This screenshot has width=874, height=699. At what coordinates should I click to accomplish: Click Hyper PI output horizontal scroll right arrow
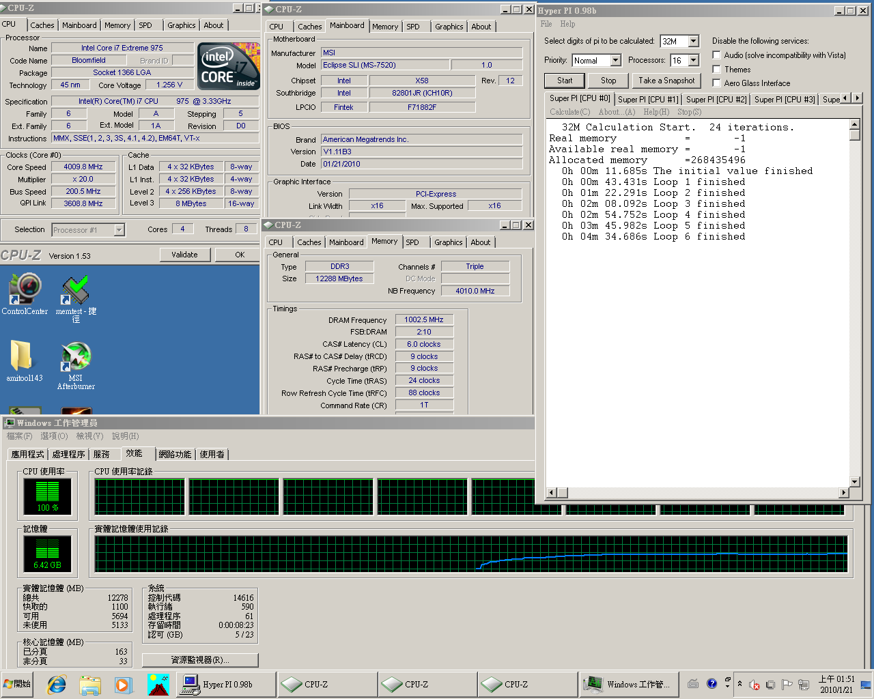(844, 492)
